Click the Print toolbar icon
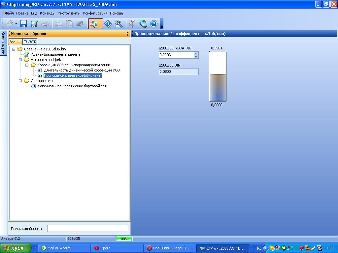 45,24
